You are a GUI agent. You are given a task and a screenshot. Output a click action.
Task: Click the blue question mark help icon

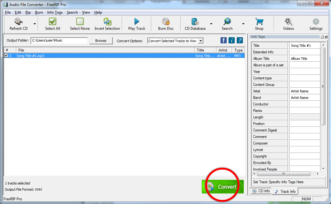pyautogui.click(x=240, y=40)
